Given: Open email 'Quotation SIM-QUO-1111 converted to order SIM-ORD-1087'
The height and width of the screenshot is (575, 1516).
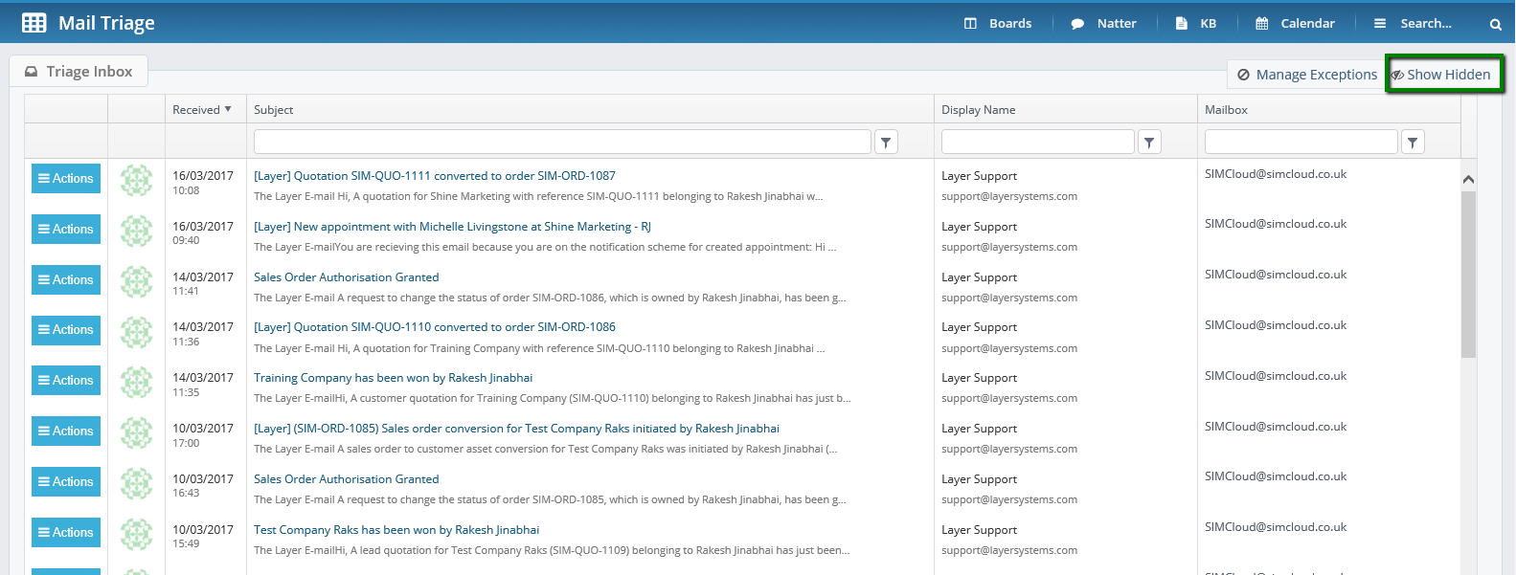Looking at the screenshot, I should (x=435, y=176).
